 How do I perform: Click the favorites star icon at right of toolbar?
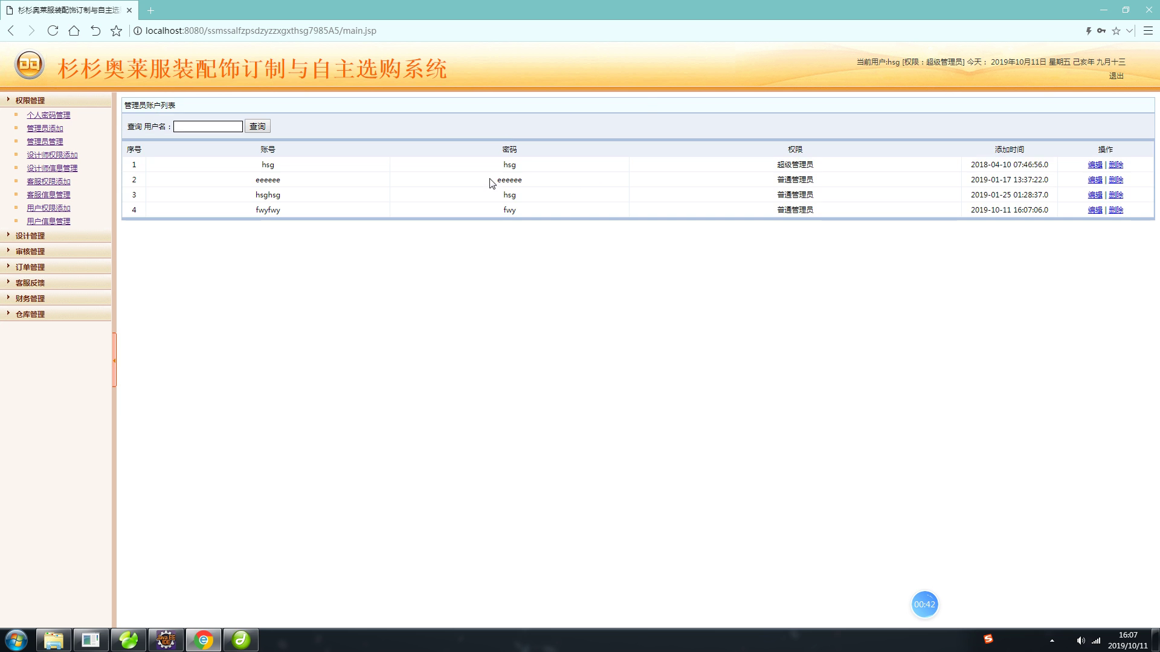[x=1116, y=31]
